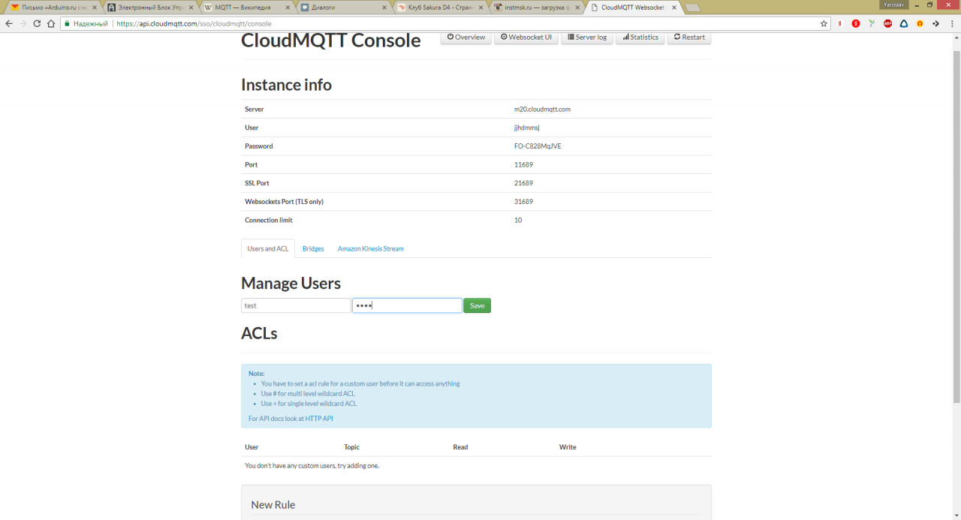The image size is (961, 520).
Task: Click the orange headphones extension icon
Action: point(920,23)
